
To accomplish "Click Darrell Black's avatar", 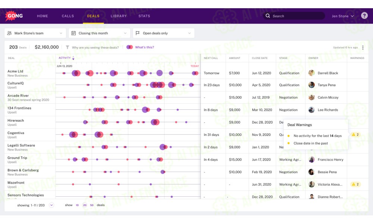I will (x=311, y=73).
